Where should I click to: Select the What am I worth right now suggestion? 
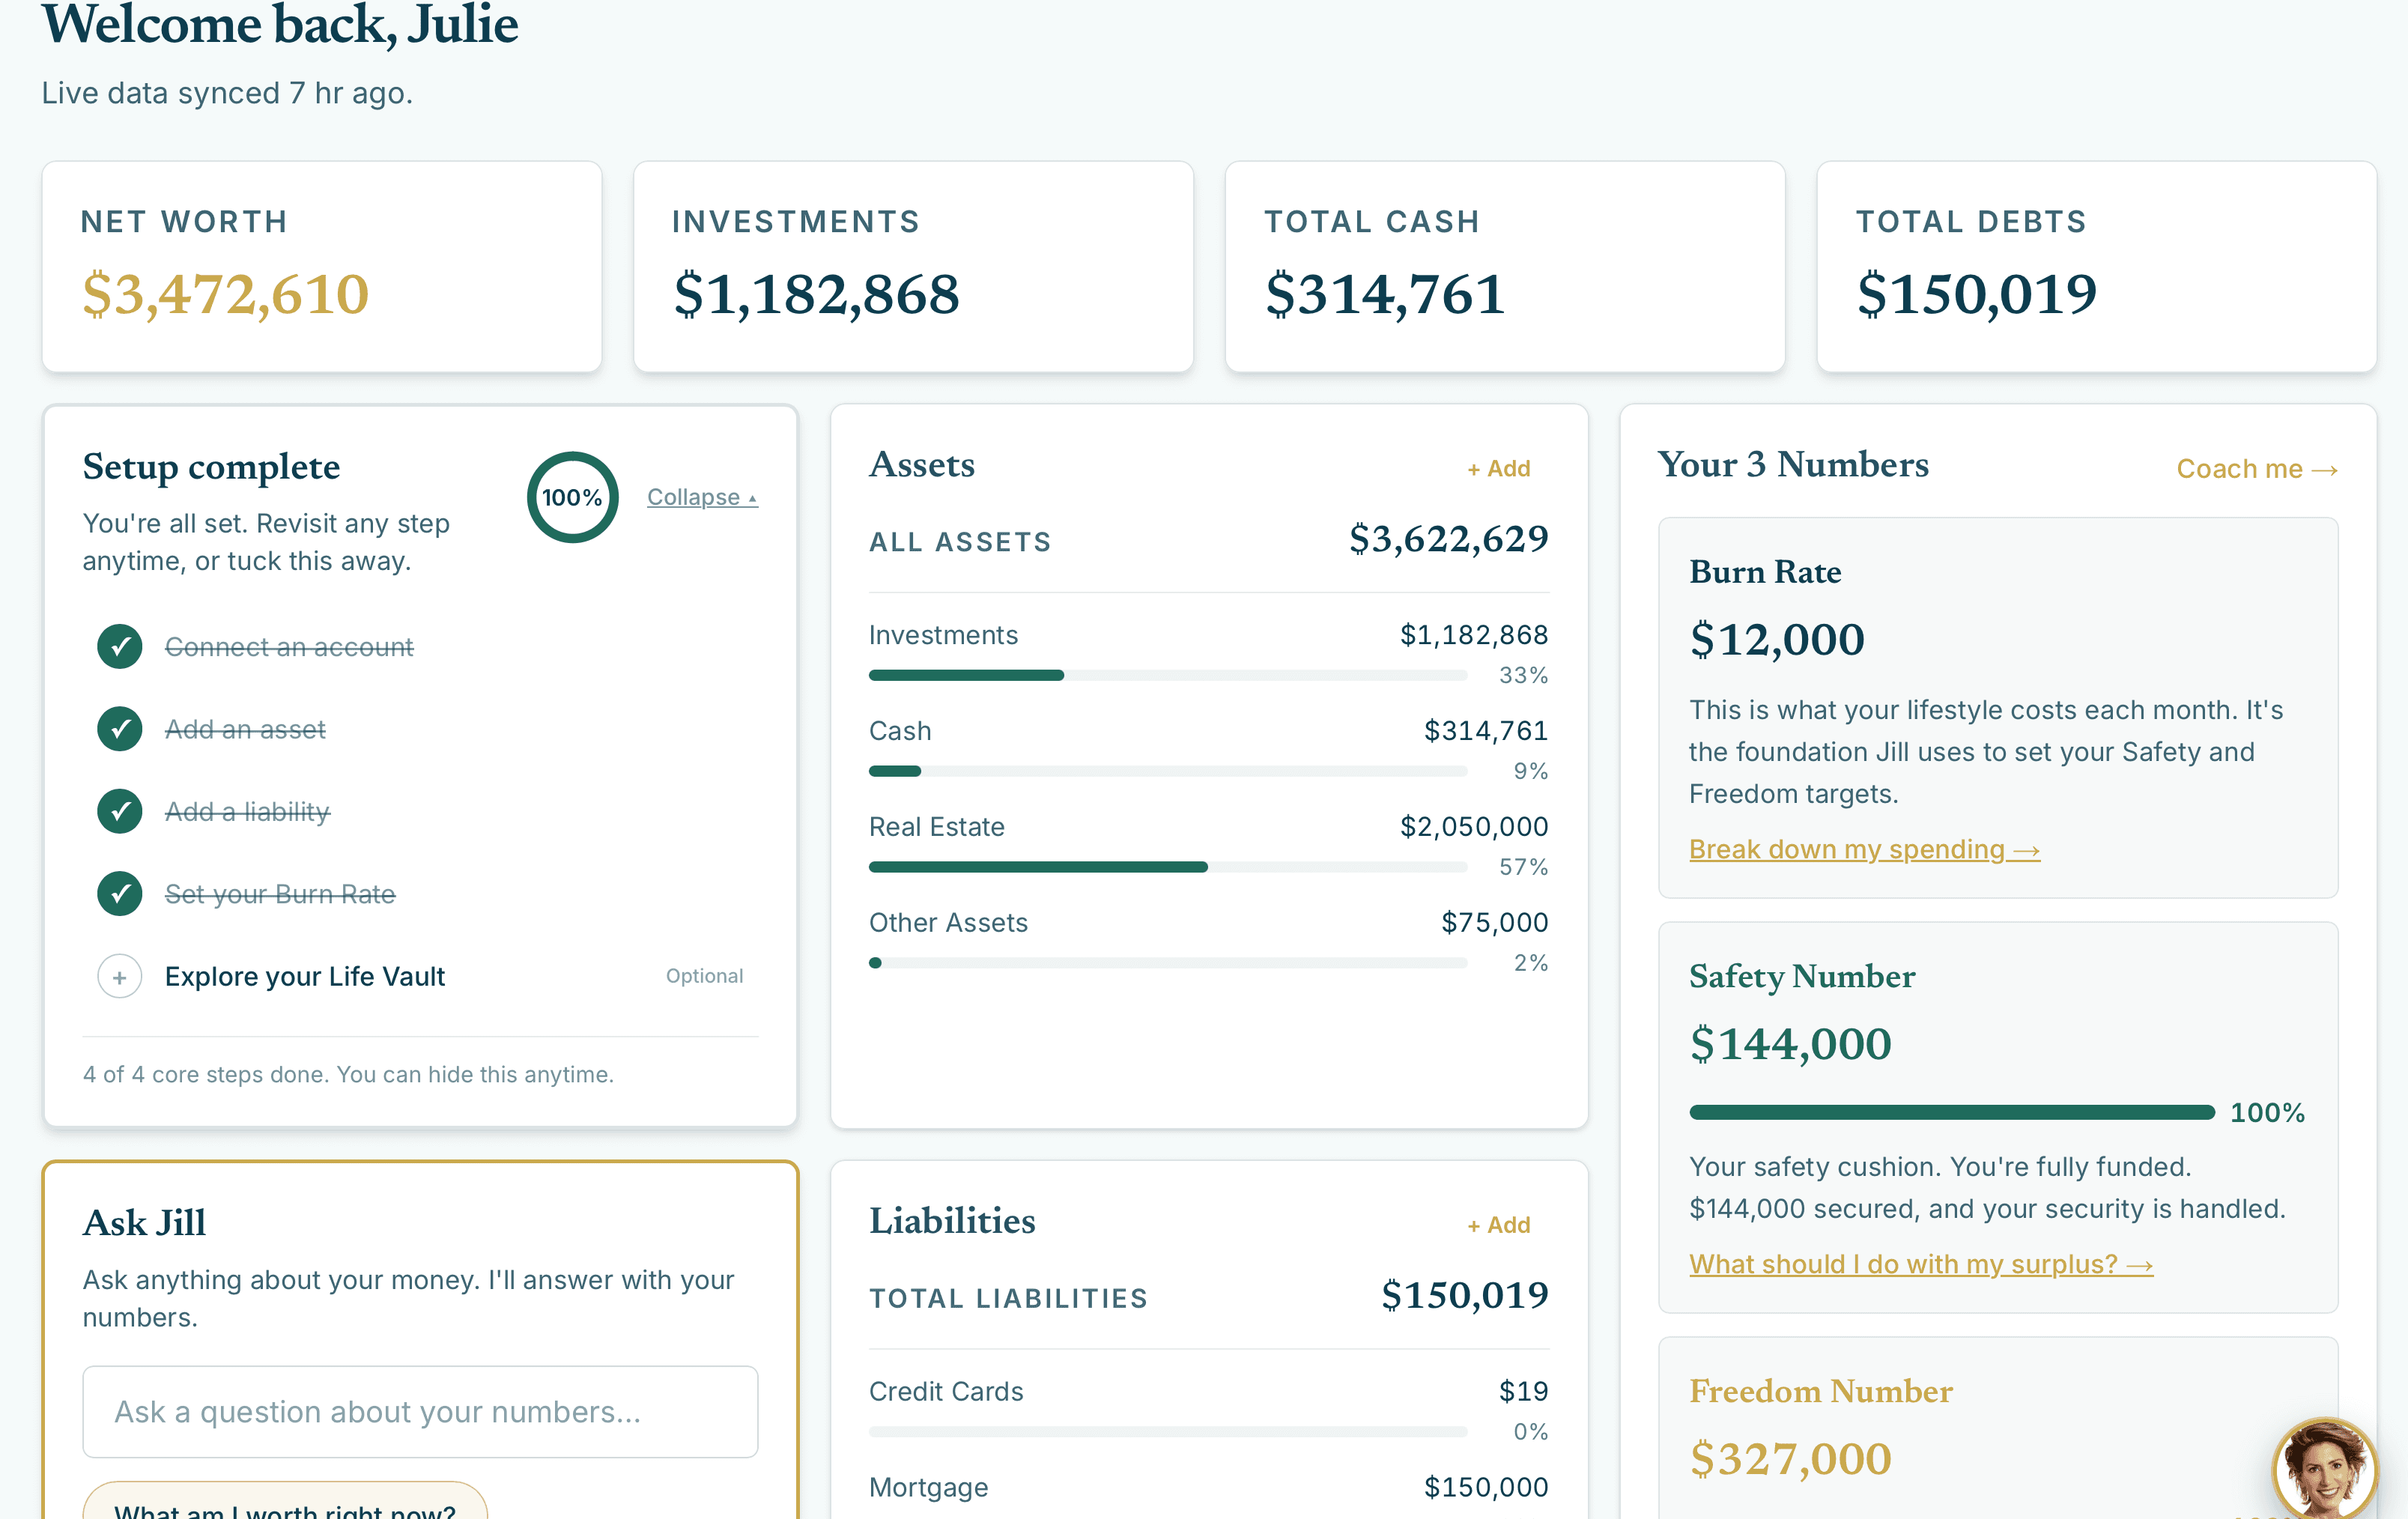(x=285, y=1501)
